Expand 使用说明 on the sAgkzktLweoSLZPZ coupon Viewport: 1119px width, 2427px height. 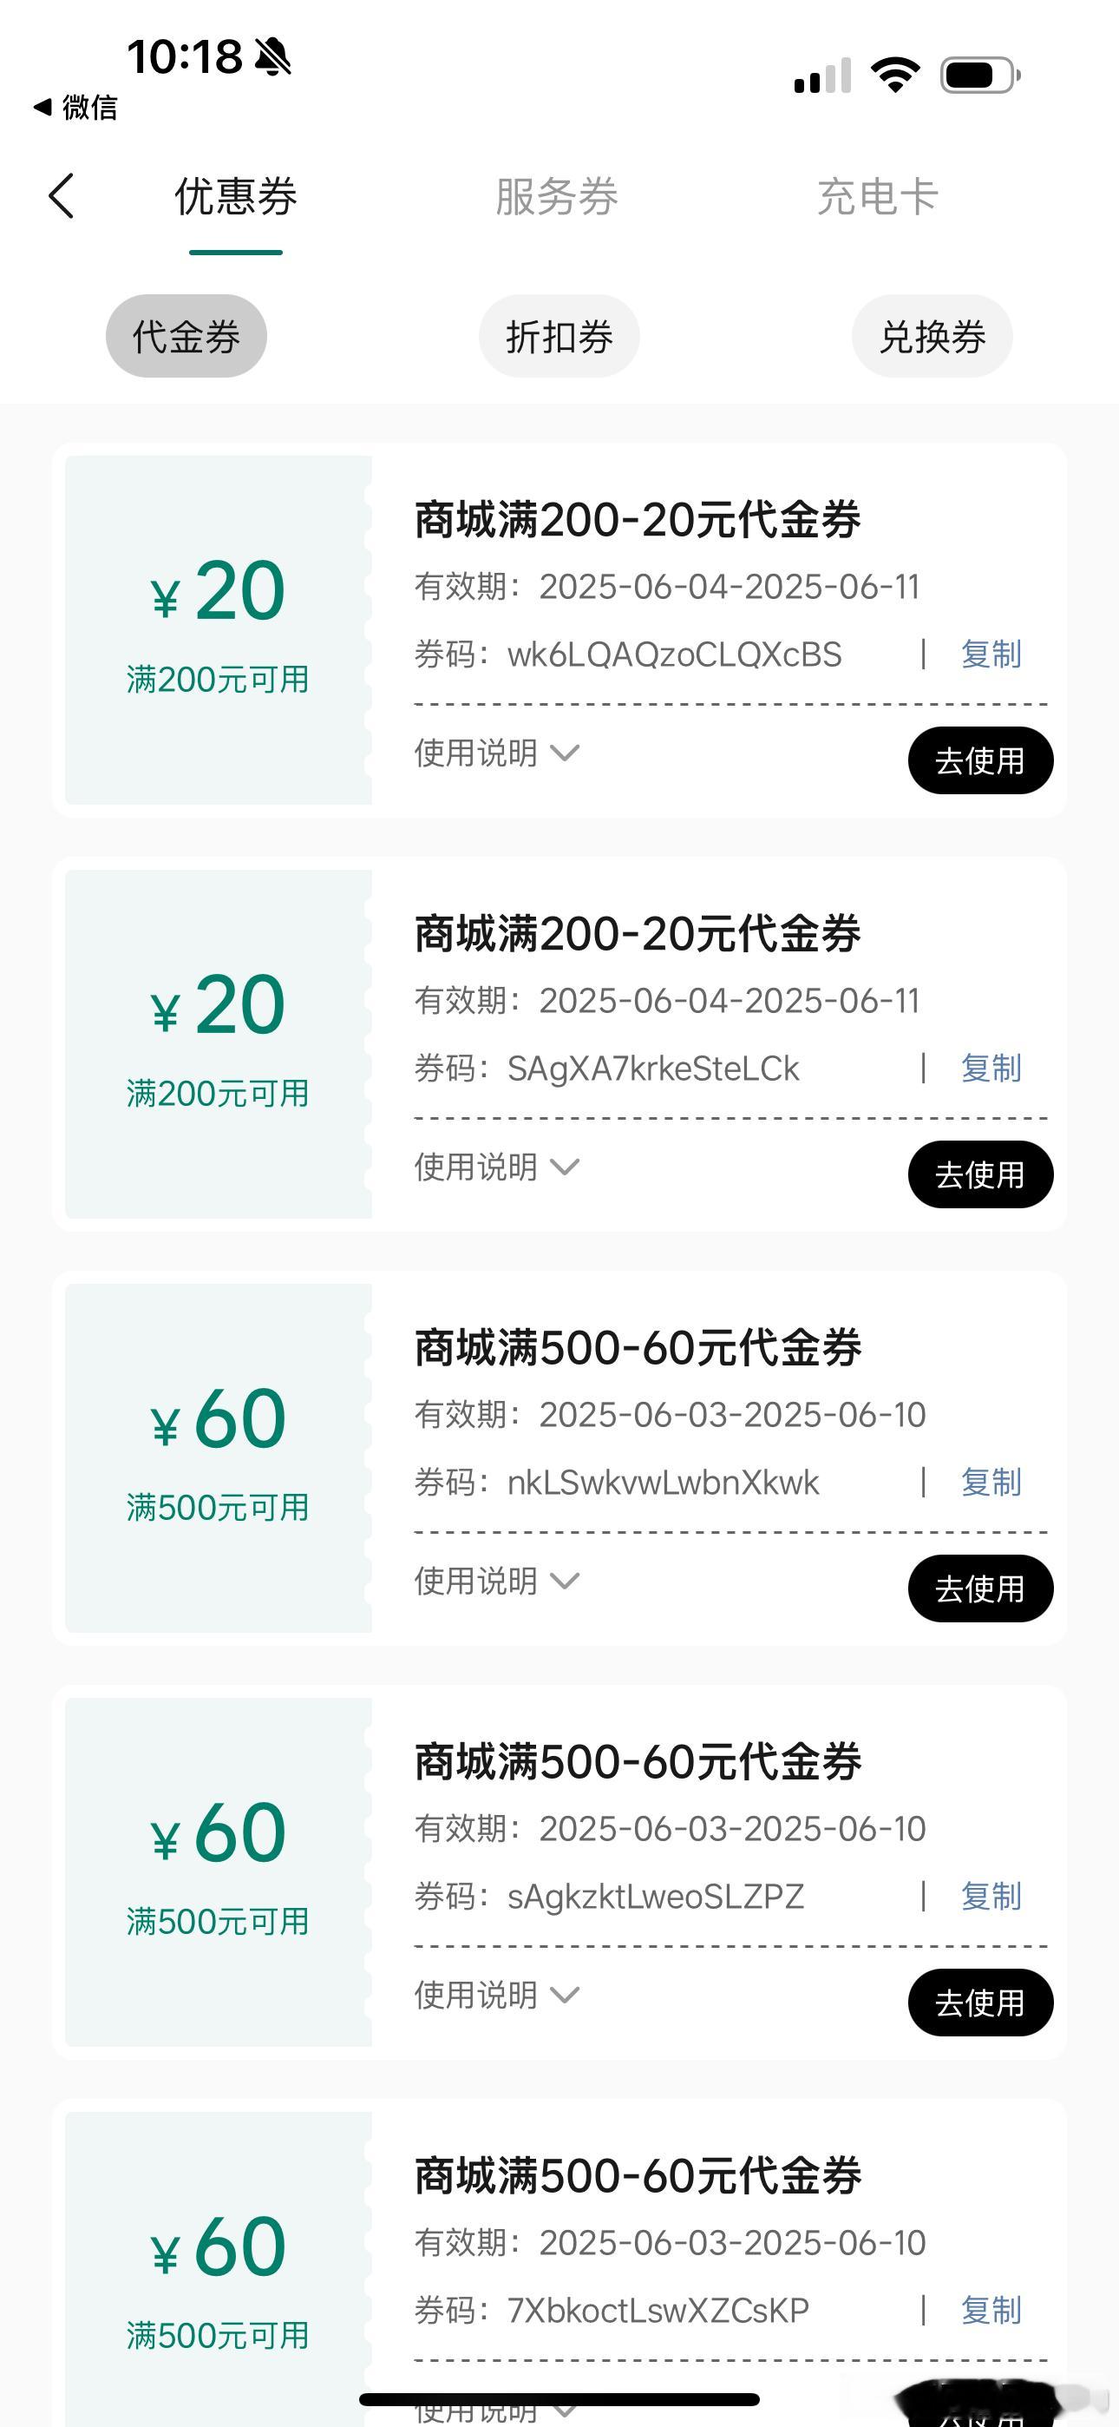(x=496, y=1995)
